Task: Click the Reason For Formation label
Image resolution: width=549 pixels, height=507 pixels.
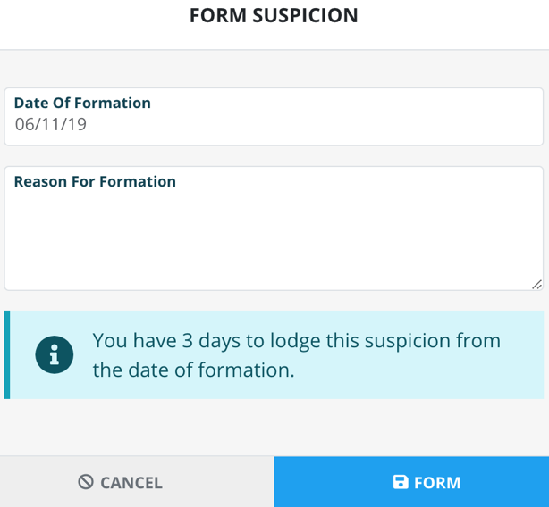Action: point(95,181)
